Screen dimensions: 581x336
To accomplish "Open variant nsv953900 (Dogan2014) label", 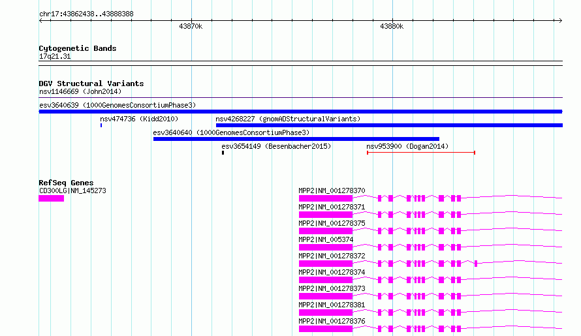I will pos(407,146).
